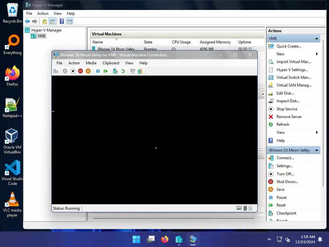The image size is (329, 247).
Task: Sort by the CPU Usage column header
Action: click(183, 42)
